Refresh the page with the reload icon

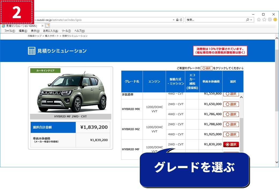point(181,20)
